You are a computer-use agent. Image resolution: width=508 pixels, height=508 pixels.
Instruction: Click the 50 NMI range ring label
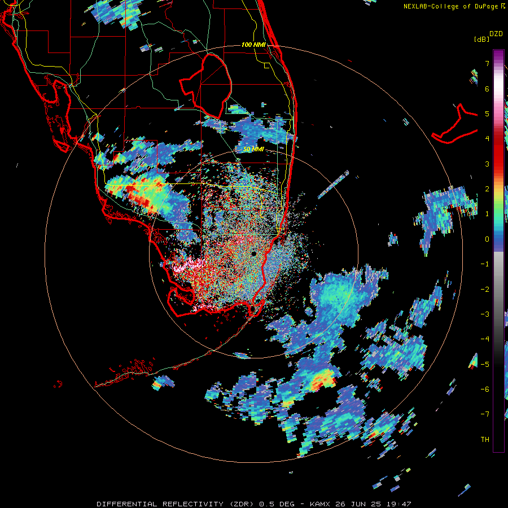(x=253, y=150)
